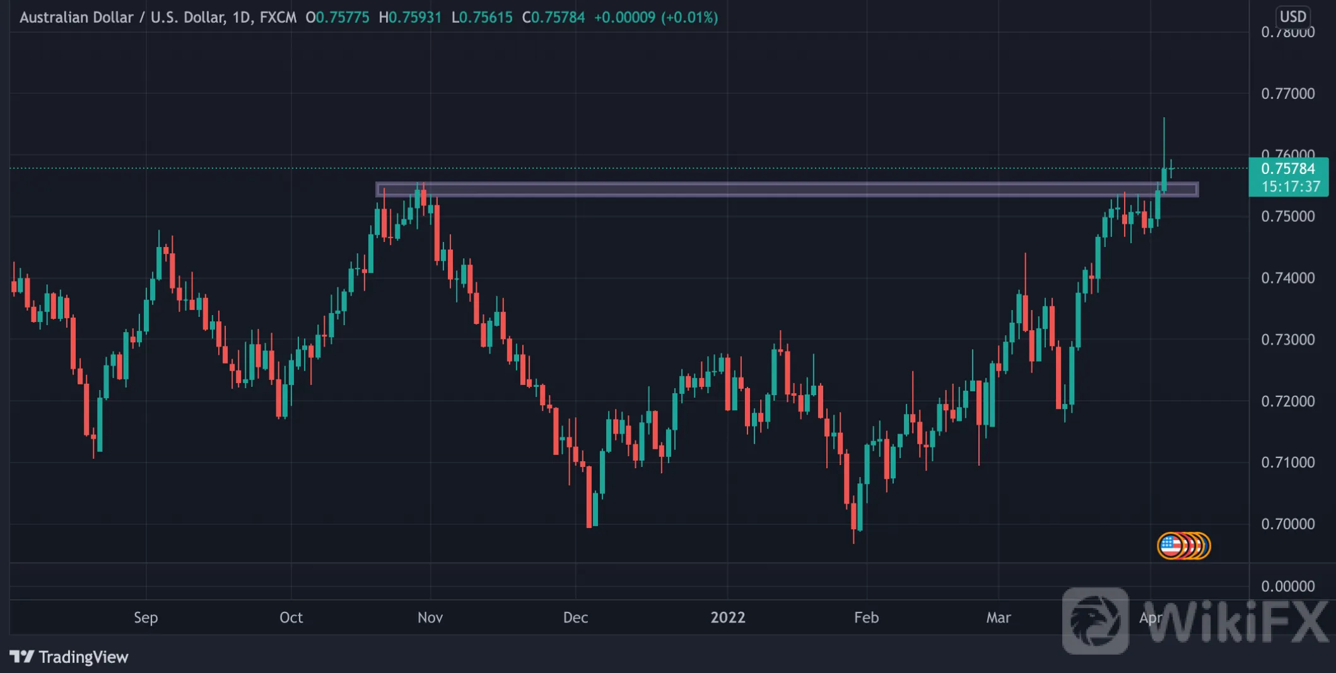Click the Australian Dollar / U.S. Dollar title
Screen dimensions: 1336x673
click(123, 17)
